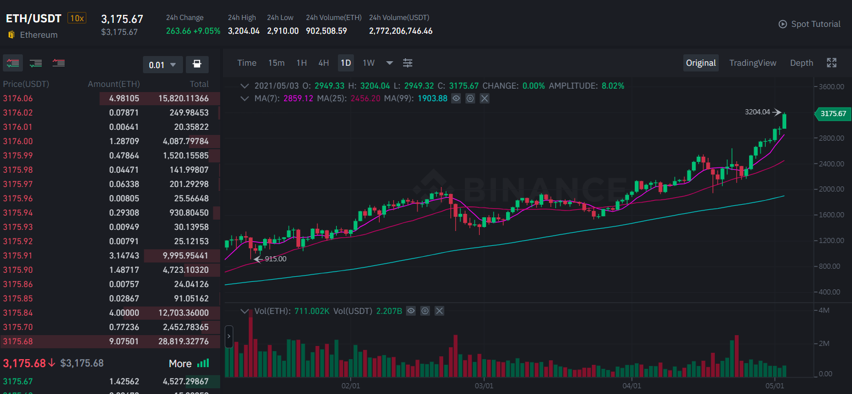
Task: Open more time intervals dropdown arrow
Action: point(389,63)
